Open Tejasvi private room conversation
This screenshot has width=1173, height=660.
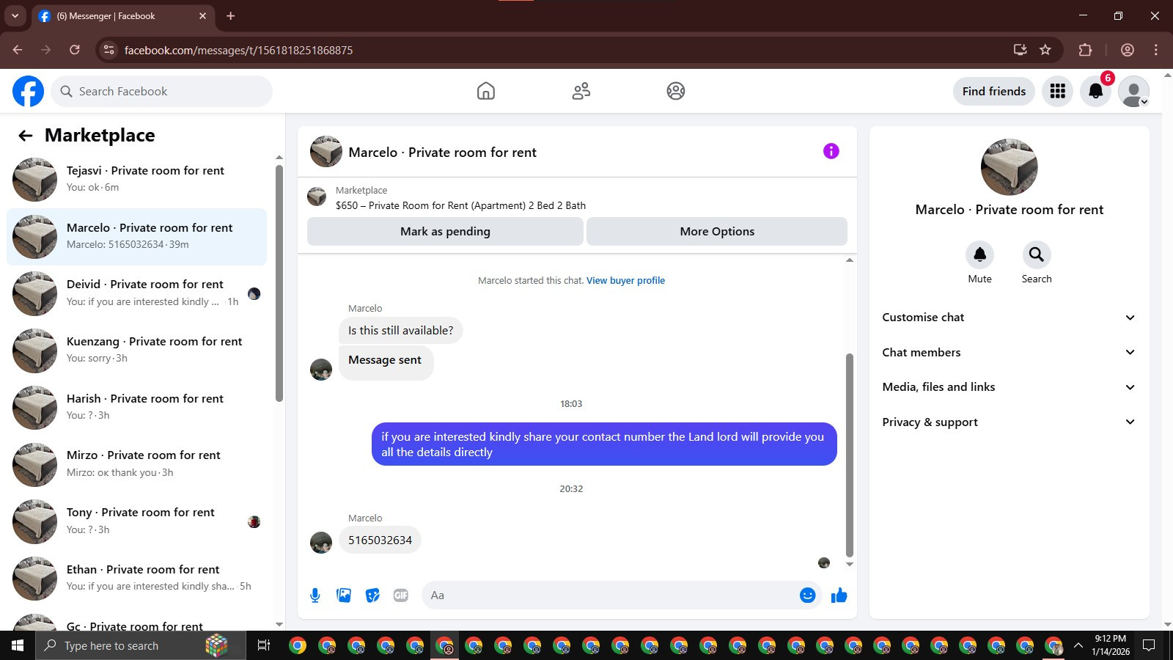137,179
